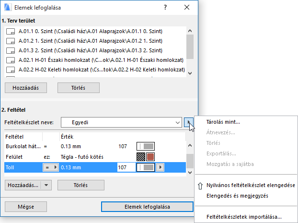Click the Mégse cancel button
The height and width of the screenshot is (223, 298).
(26, 207)
